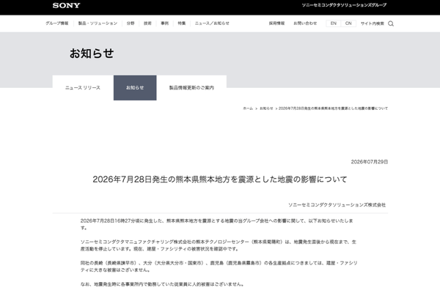440x293 pixels.
Task: Click paragraph beginning なお、地震発生時
Action: click(x=162, y=284)
